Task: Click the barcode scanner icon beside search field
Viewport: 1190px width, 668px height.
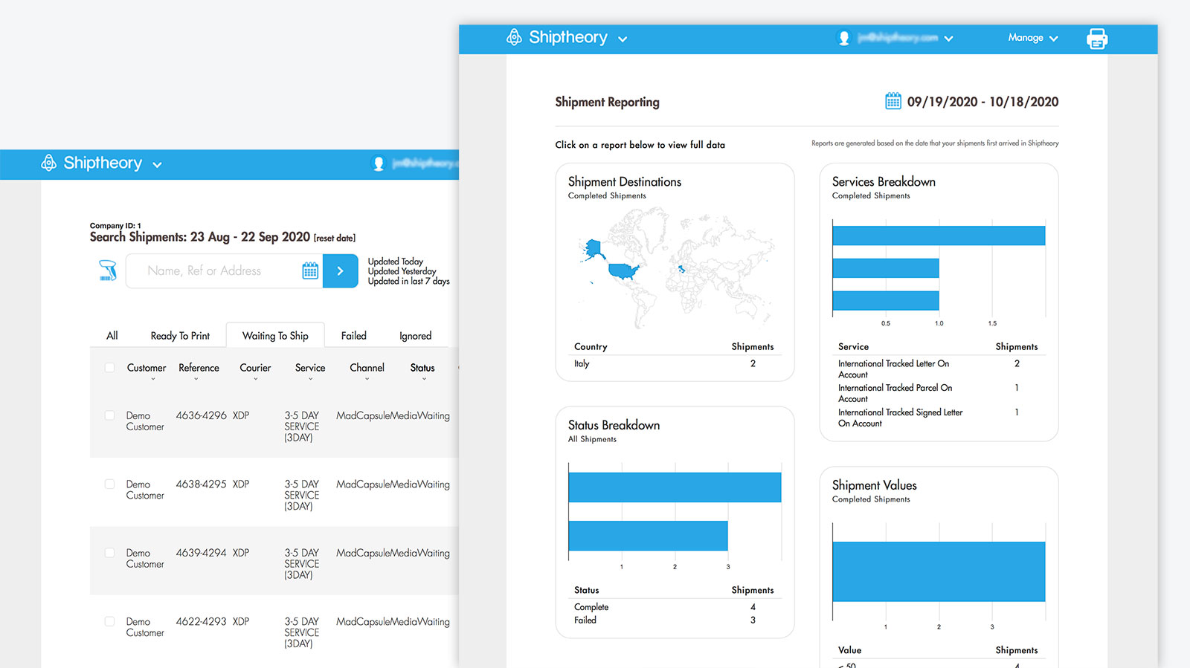Action: 108,270
